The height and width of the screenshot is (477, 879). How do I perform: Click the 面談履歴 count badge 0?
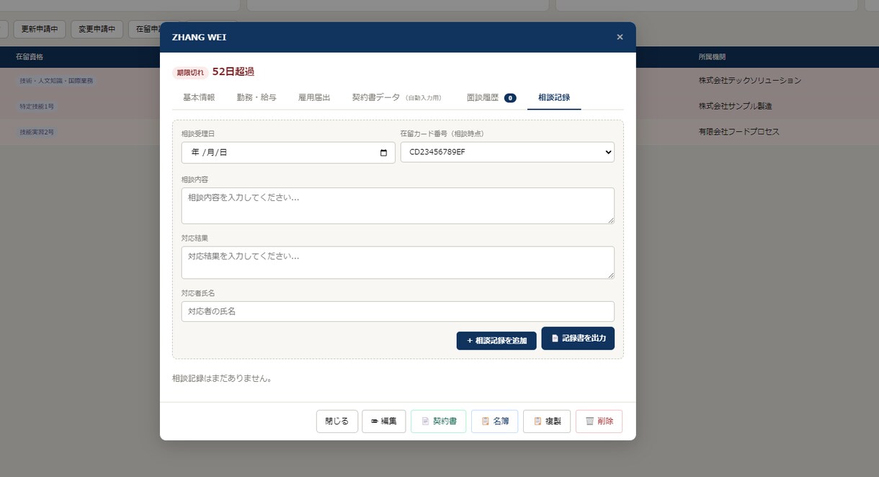(x=510, y=98)
